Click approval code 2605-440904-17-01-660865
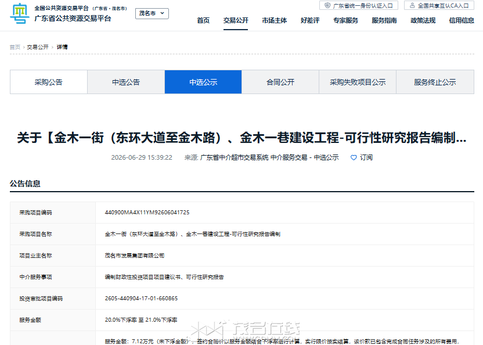483x345 pixels. 141,299
